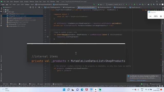Open the Pixel XL device selector dropdown
The width and height of the screenshot is (164, 92).
(x=115, y=5)
